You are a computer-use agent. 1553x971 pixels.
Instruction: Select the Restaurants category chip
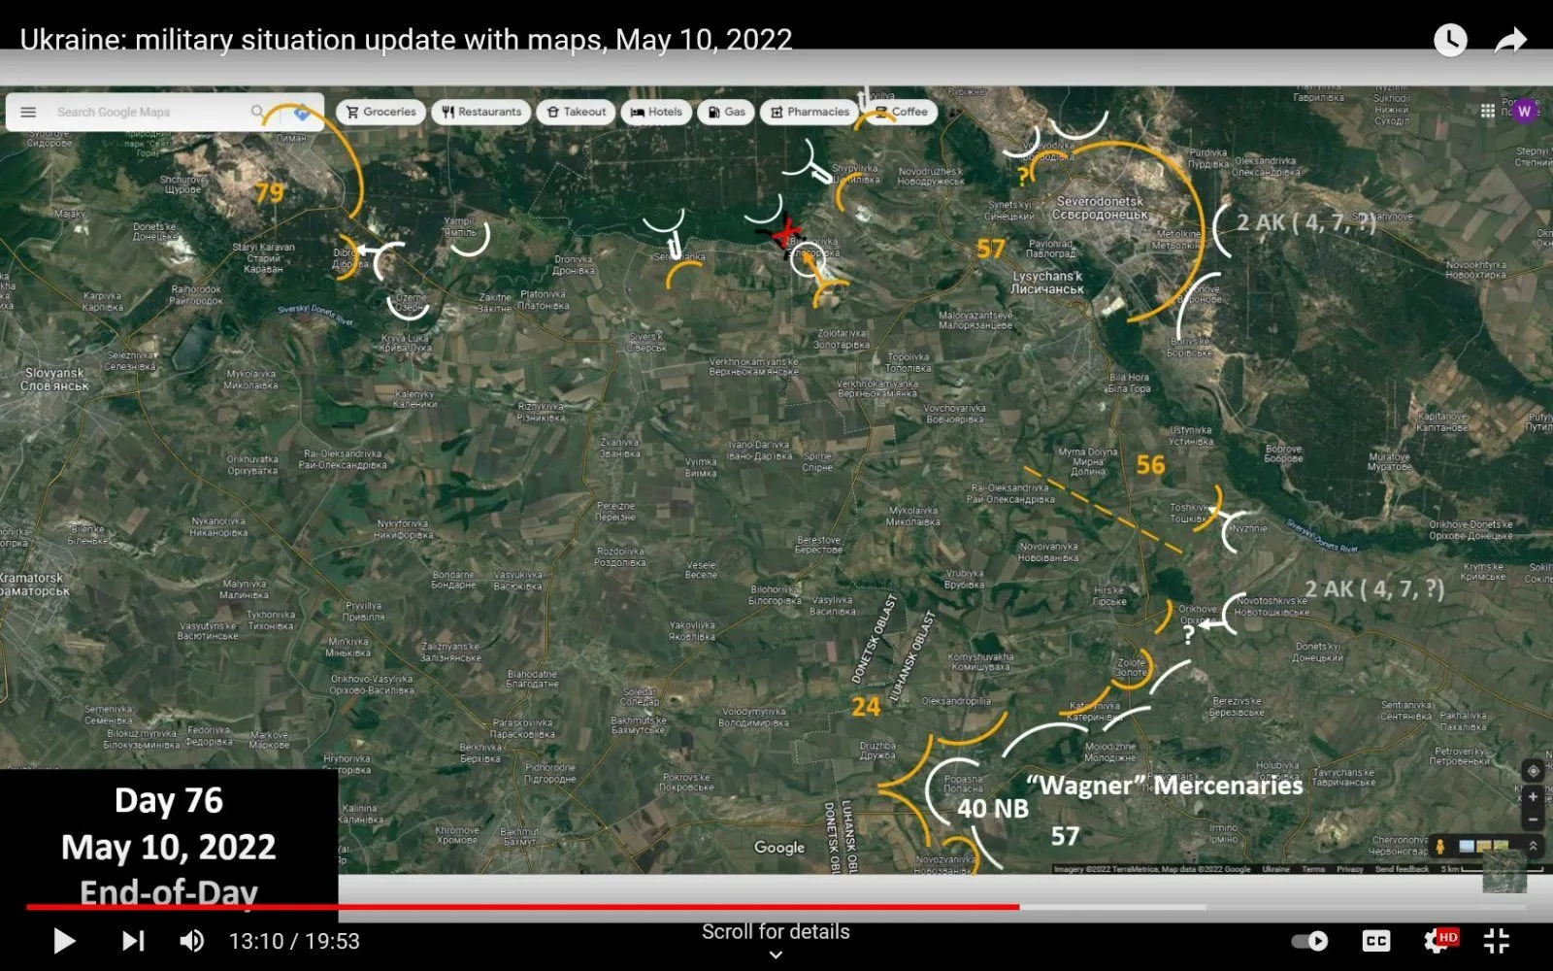pos(480,113)
